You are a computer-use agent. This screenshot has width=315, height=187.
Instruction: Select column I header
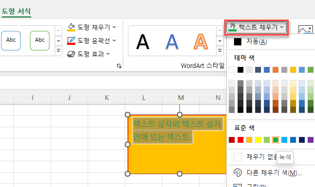coord(32,98)
